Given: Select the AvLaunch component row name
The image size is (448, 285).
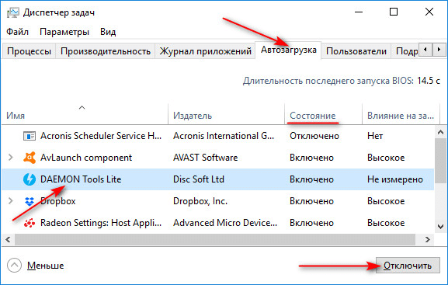Looking at the screenshot, I should [x=86, y=158].
